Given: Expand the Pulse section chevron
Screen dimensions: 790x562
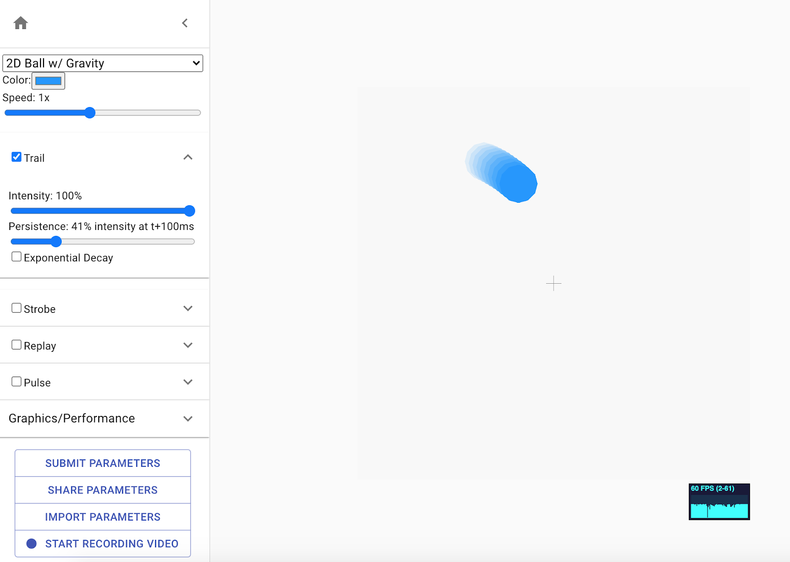Looking at the screenshot, I should (x=188, y=382).
